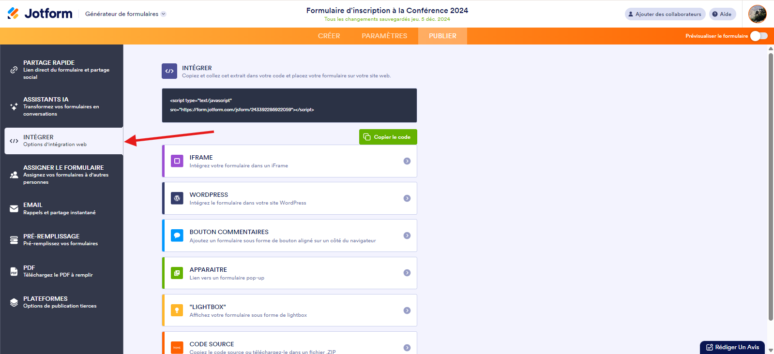
Task: Switch to the PARAMÈTRES tab
Action: (384, 36)
